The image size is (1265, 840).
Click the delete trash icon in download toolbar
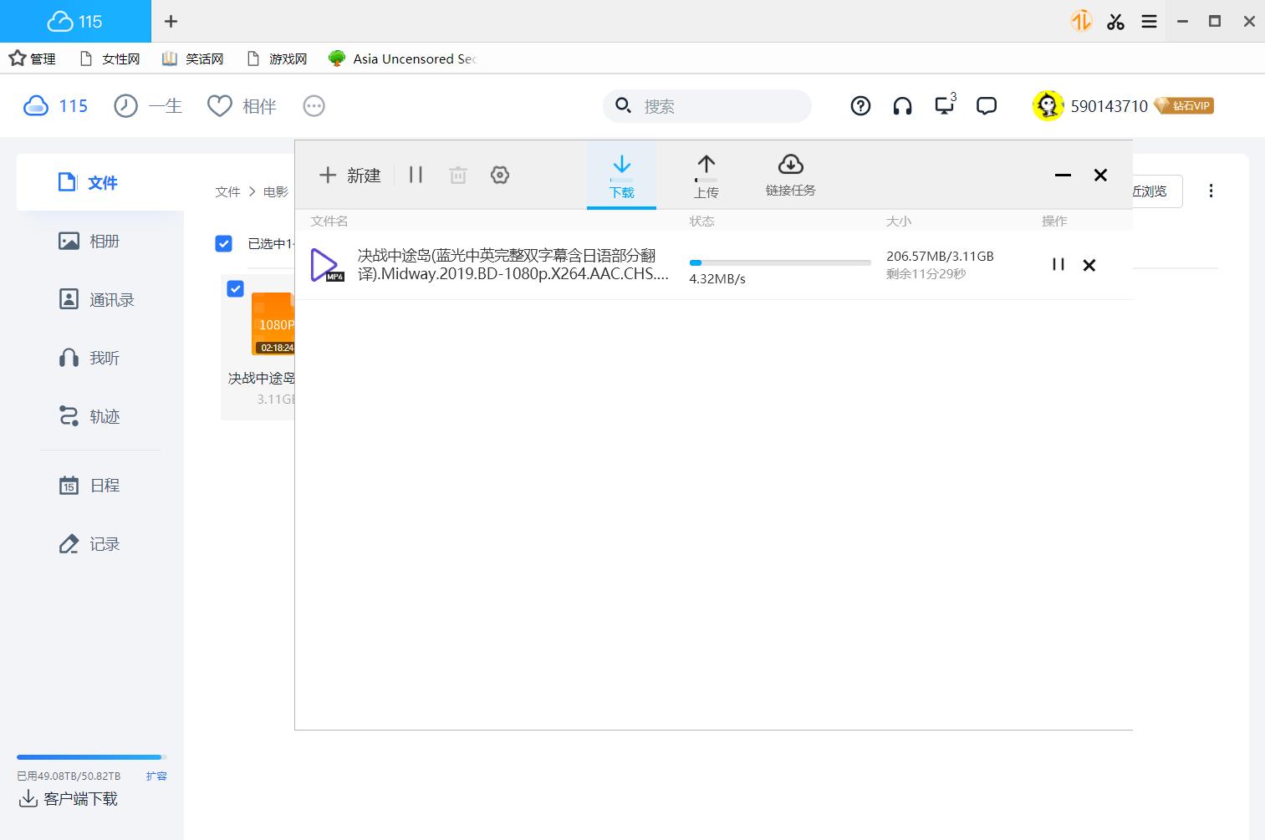(457, 175)
